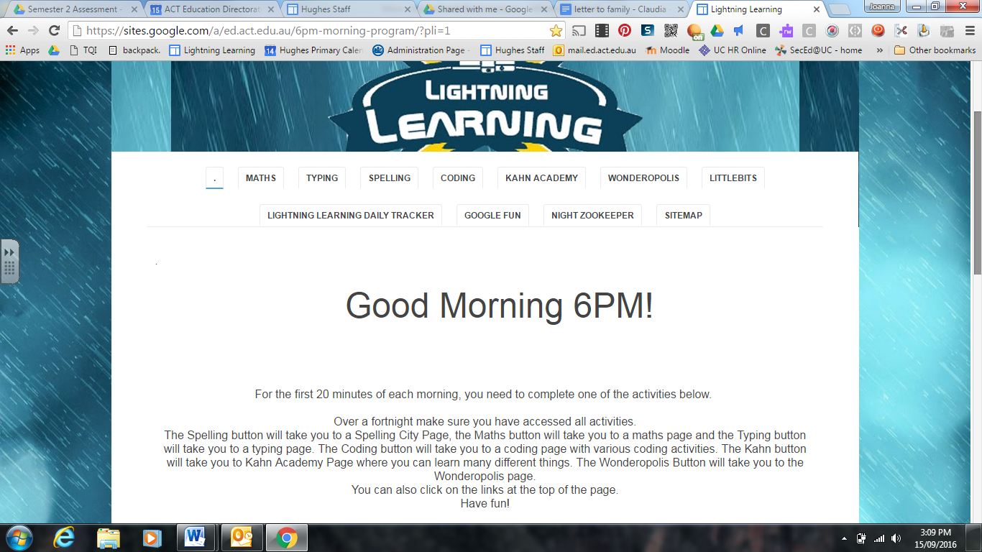Open File Explorer from the taskbar

108,538
